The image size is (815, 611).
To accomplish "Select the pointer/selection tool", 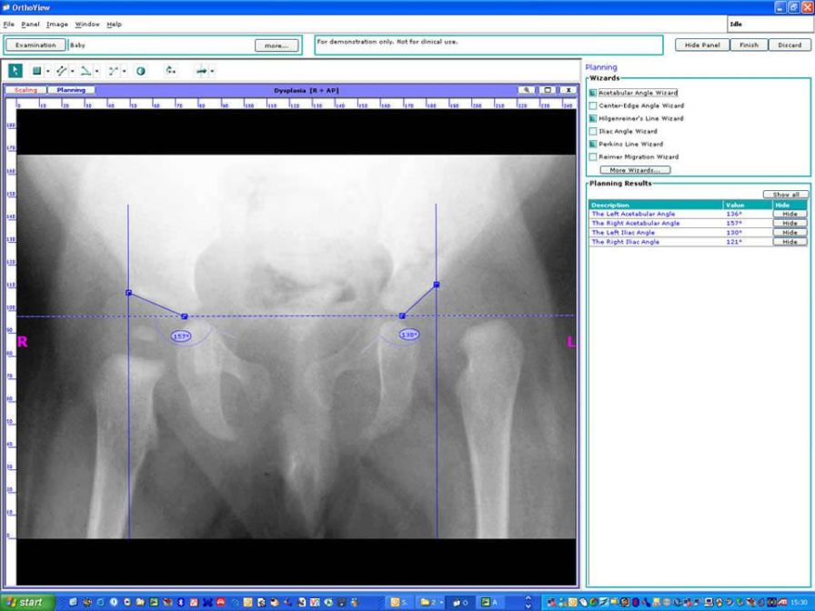I will click(15, 71).
